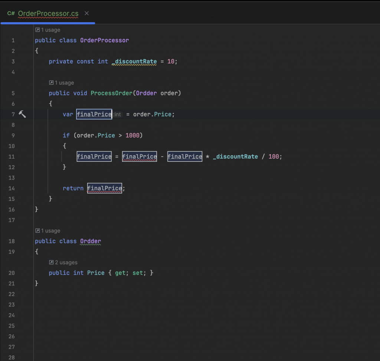Click the 1000 literal on line 9
The image size is (380, 361).
tap(132, 135)
